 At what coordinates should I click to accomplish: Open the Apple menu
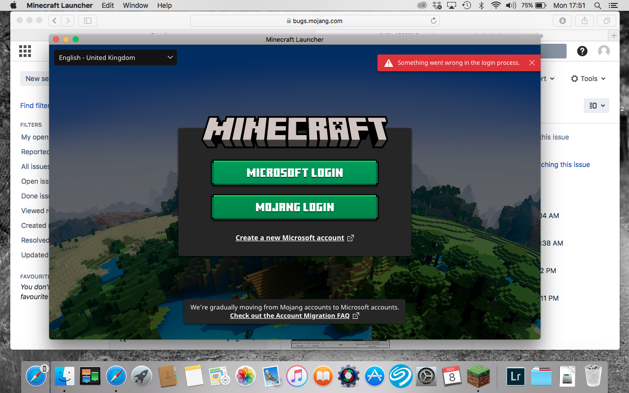(13, 5)
